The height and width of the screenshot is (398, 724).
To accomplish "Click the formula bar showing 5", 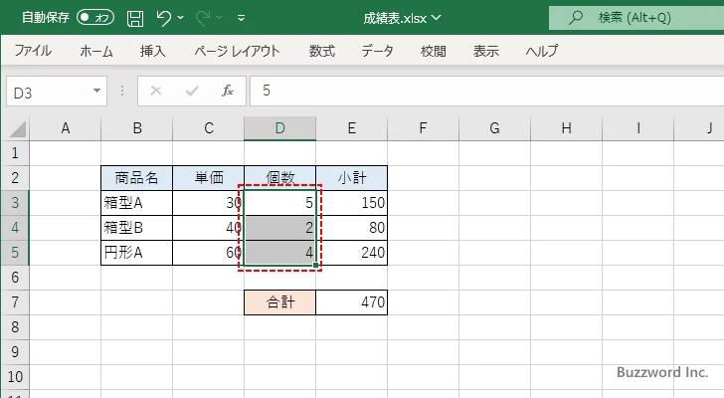I will point(486,91).
